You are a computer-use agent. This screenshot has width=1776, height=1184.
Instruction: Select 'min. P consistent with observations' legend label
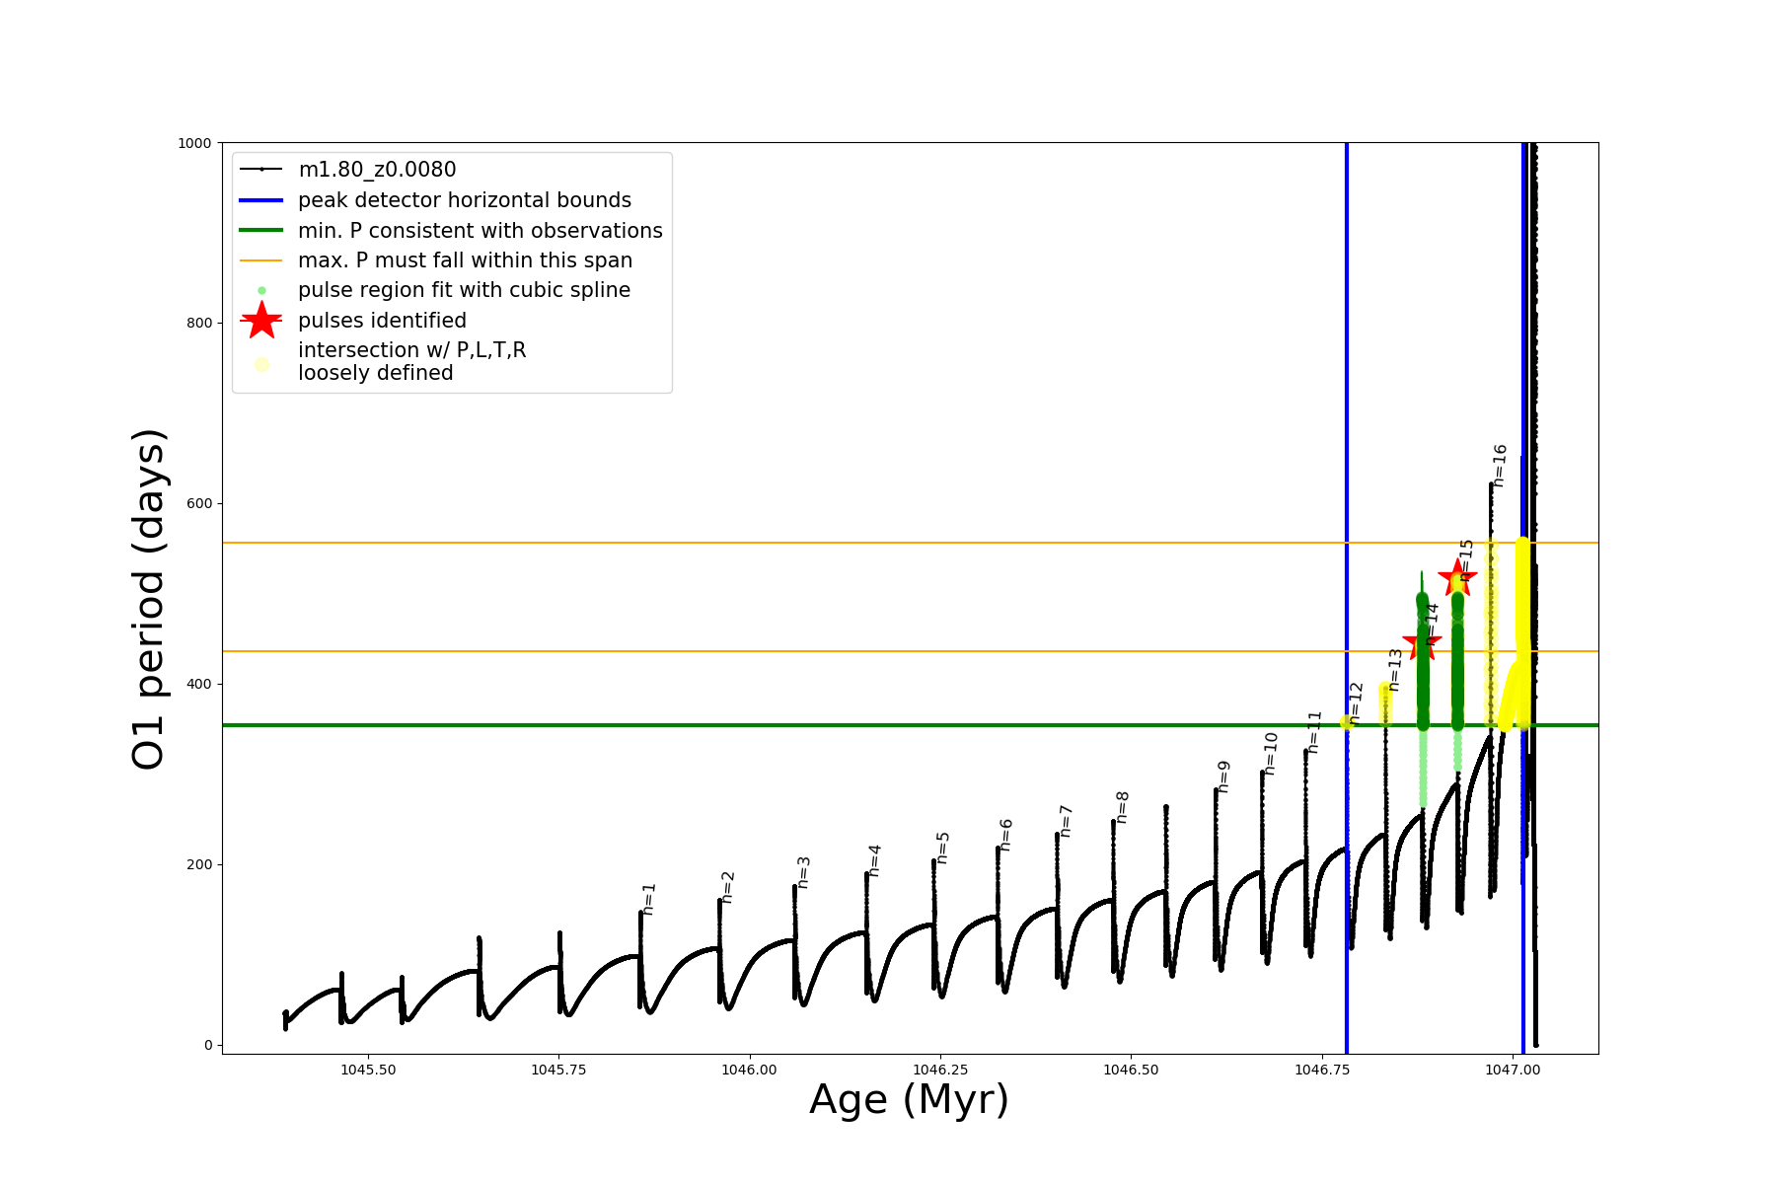(481, 231)
